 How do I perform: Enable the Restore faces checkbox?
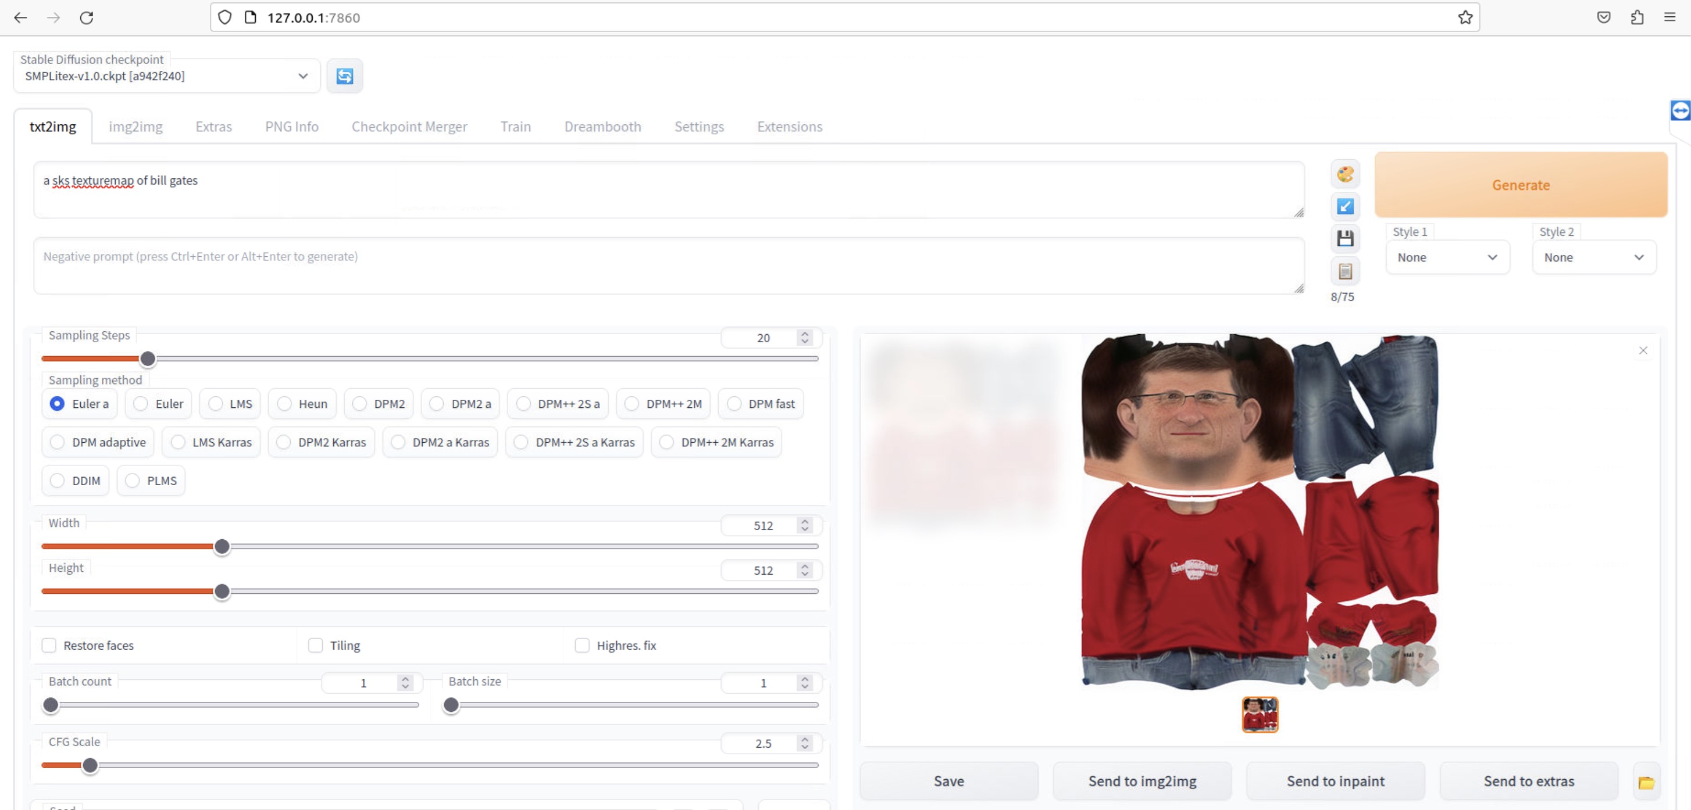(49, 646)
